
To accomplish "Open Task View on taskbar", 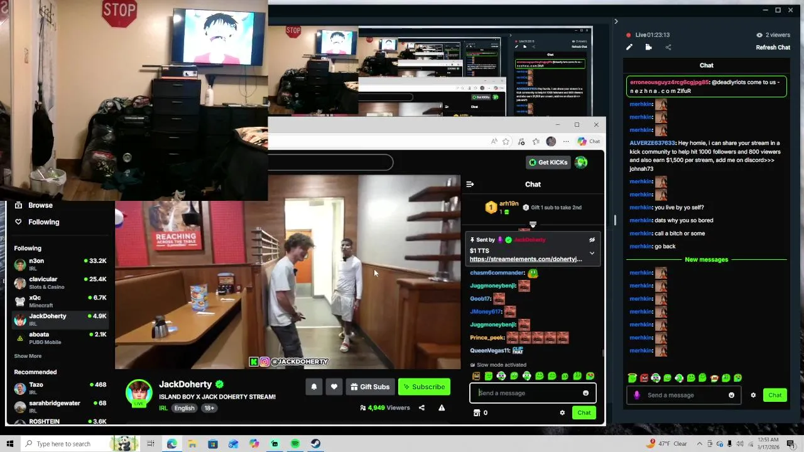I will click(x=151, y=444).
